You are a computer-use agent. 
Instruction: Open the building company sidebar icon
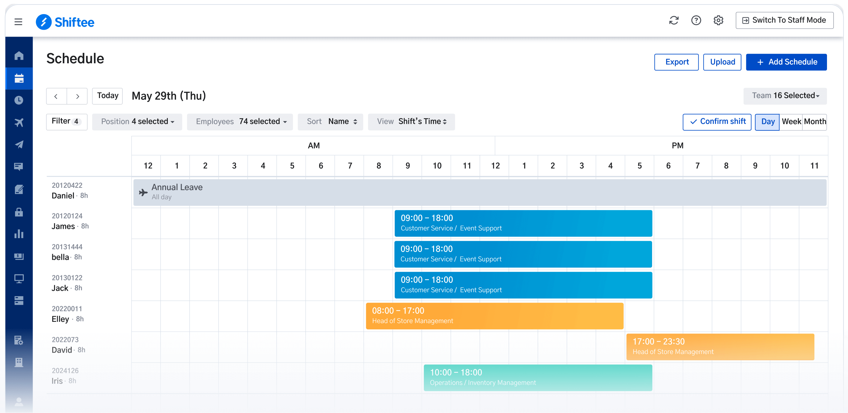pyautogui.click(x=19, y=362)
